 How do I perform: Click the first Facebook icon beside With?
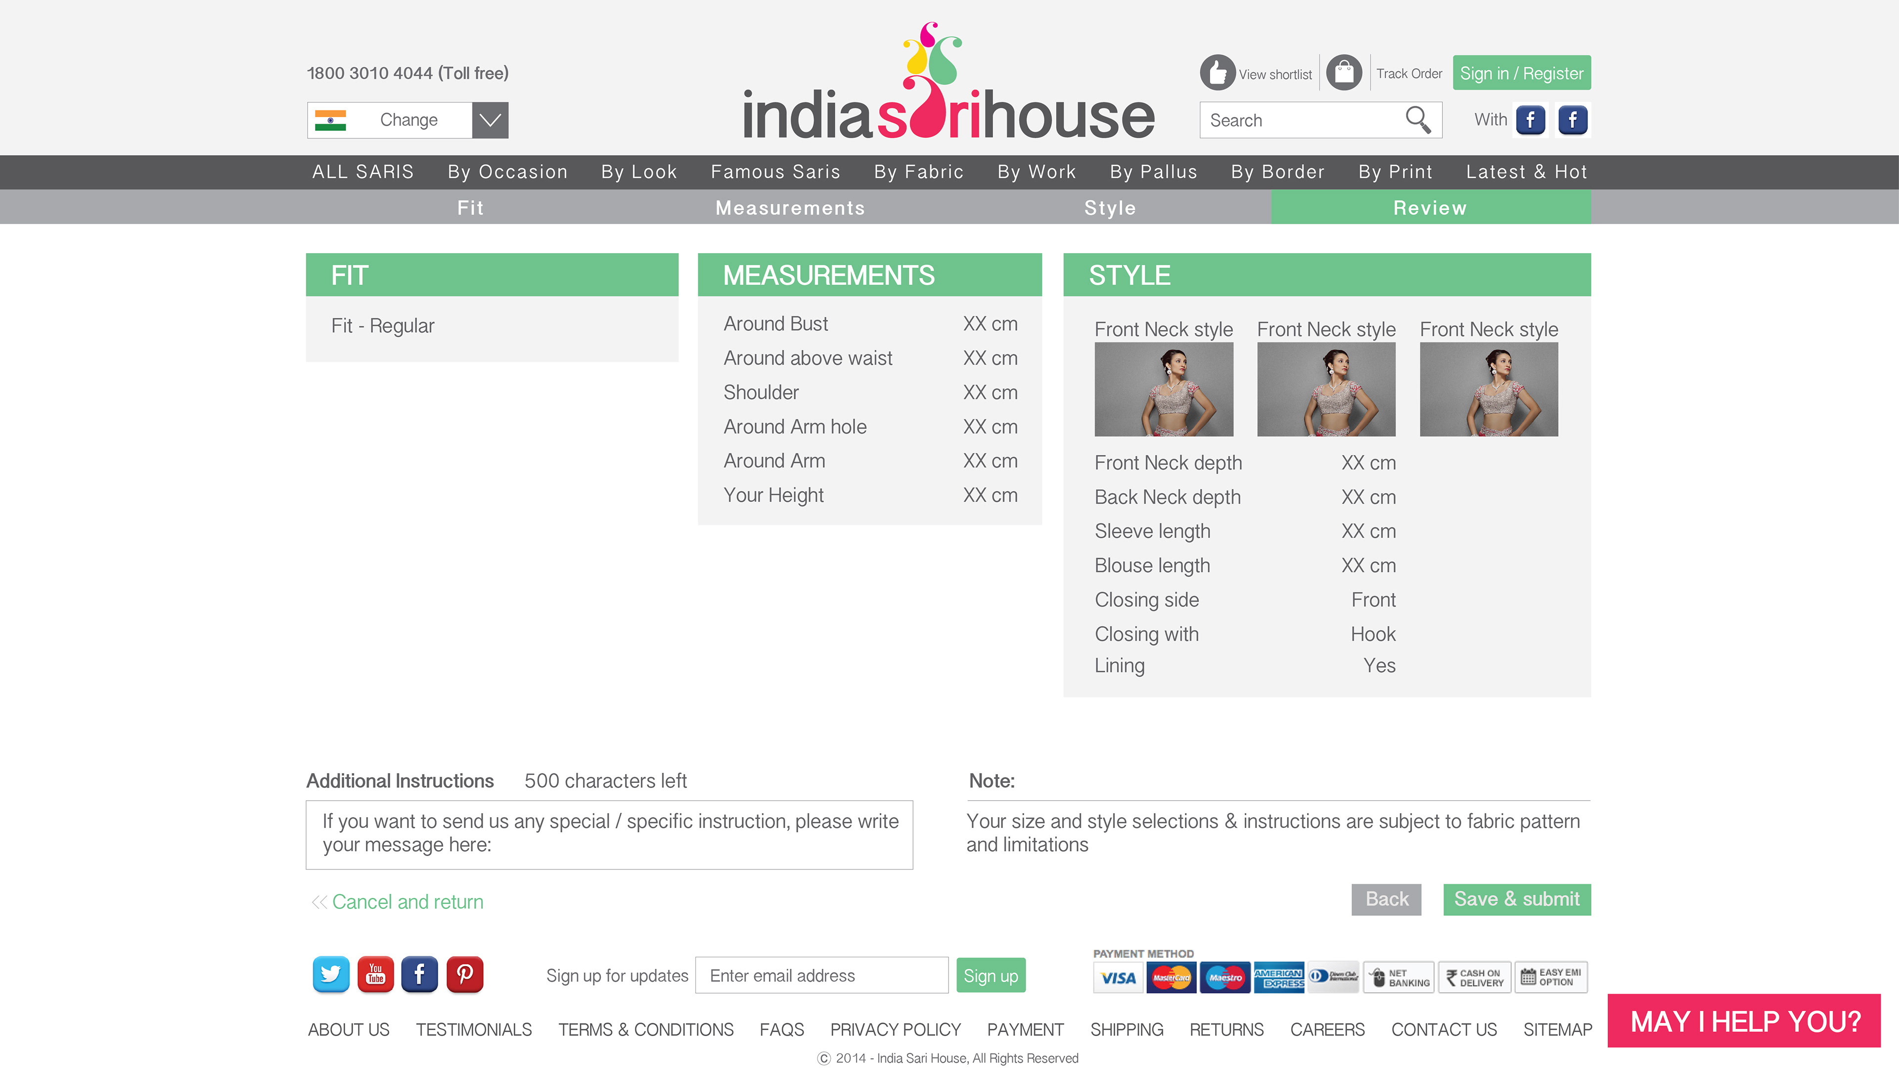point(1531,119)
